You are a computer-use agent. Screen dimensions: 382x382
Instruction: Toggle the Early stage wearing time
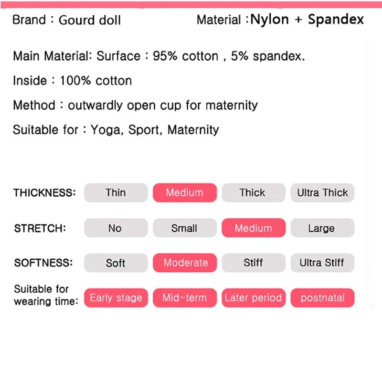[116, 298]
